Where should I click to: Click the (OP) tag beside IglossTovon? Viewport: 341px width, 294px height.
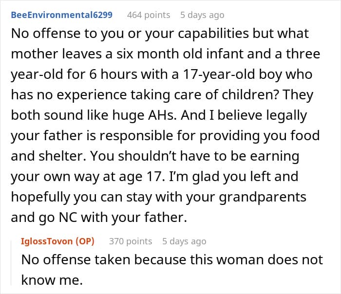(x=85, y=241)
